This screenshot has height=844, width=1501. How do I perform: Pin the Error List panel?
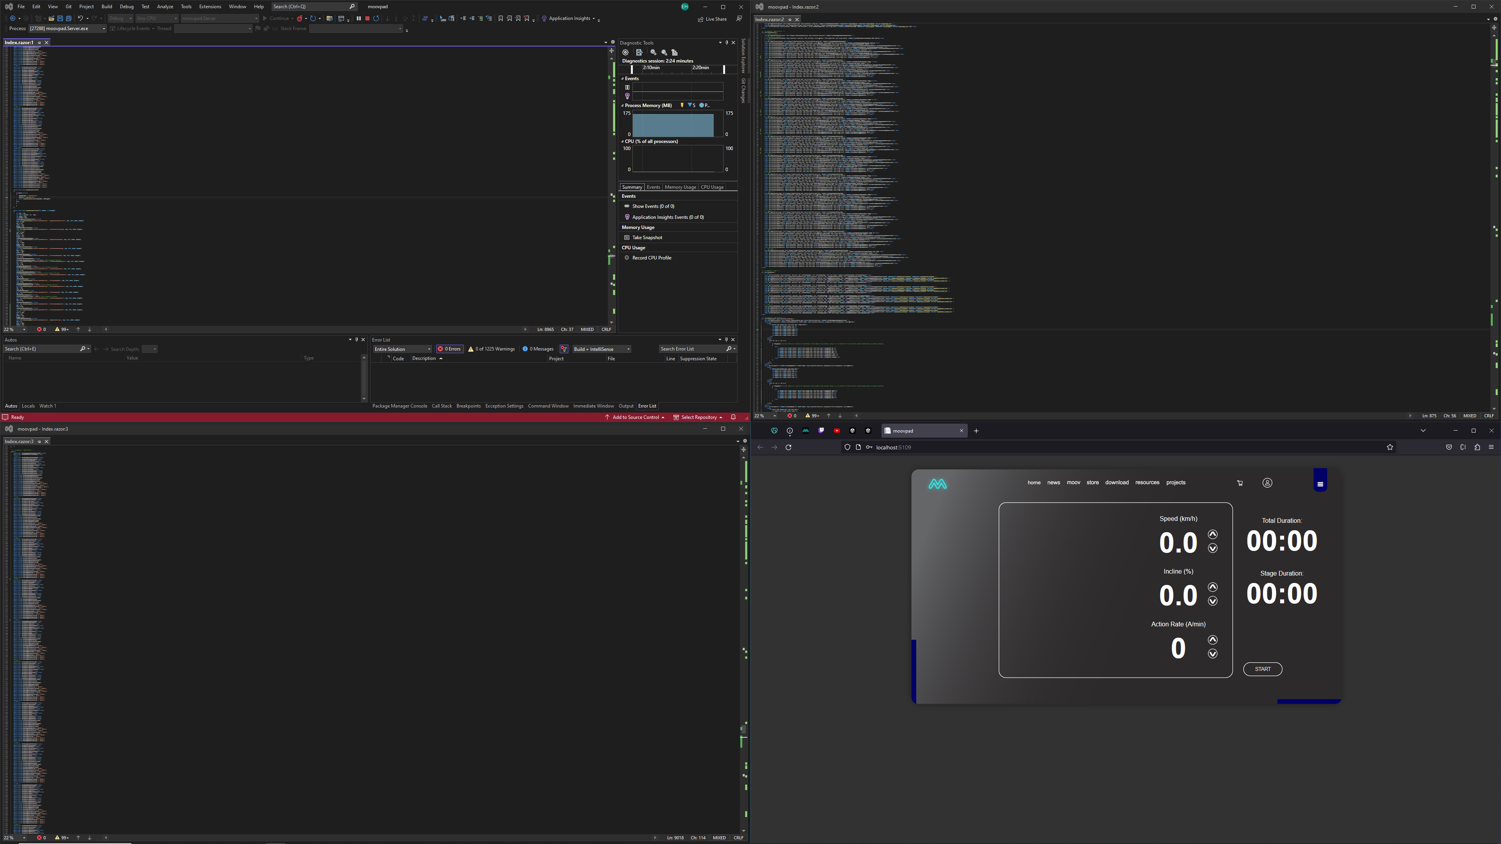[727, 340]
